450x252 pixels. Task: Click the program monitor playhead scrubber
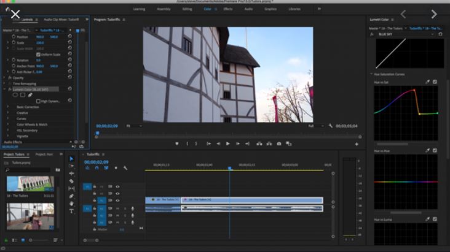click(x=98, y=133)
